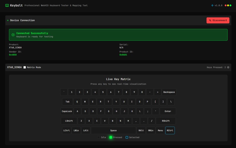Click the minus key
This screenshot has height=148, width=236.
tap(150, 92)
